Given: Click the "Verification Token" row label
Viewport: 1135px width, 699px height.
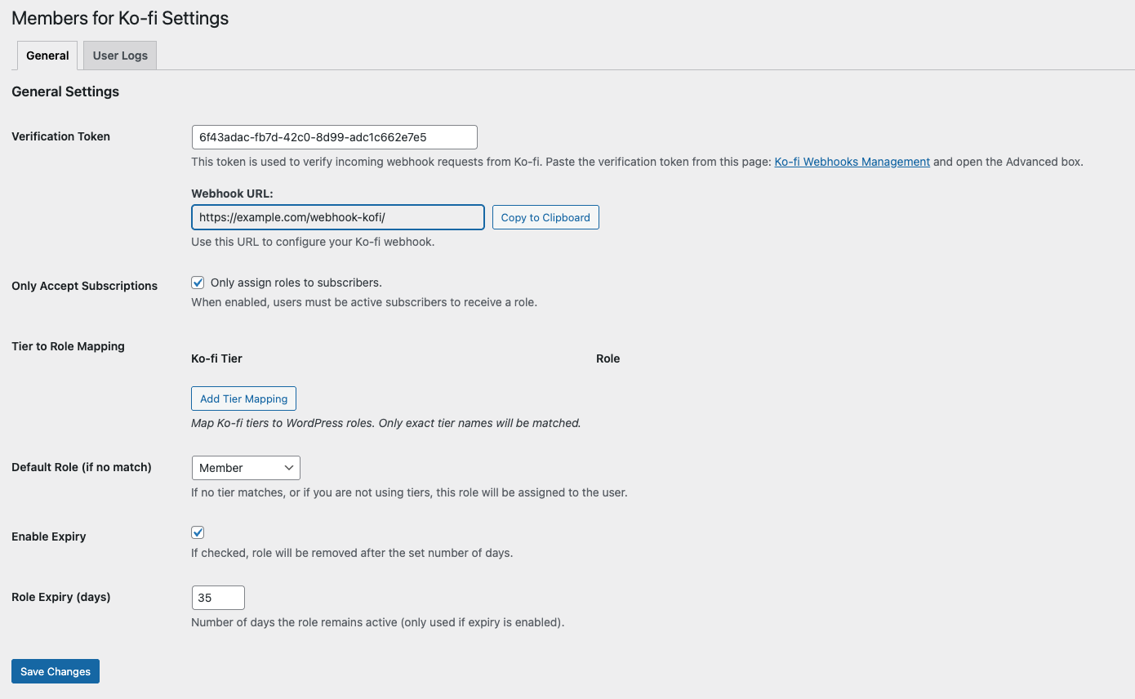Looking at the screenshot, I should [60, 136].
